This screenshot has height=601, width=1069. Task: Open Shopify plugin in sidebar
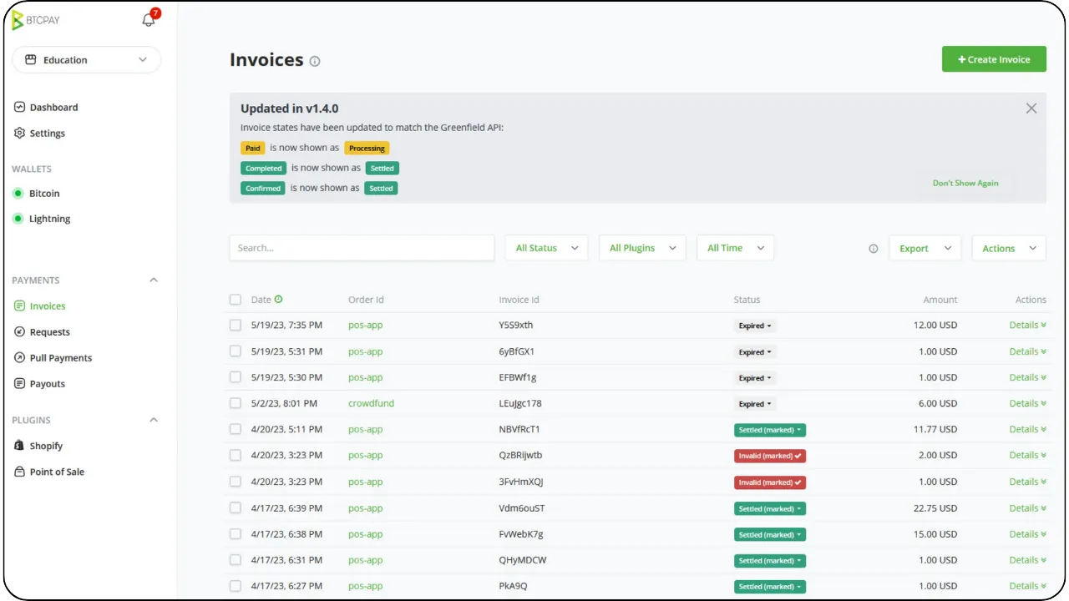(46, 446)
